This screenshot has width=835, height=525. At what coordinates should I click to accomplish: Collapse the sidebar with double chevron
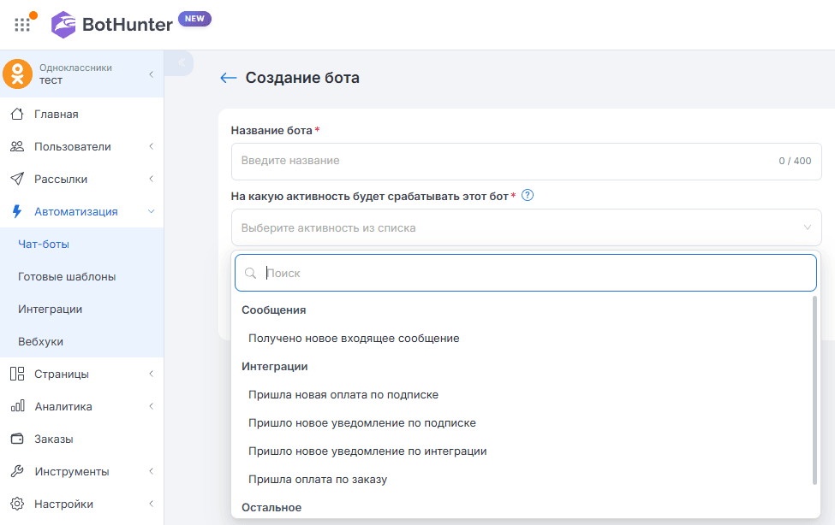(x=182, y=62)
